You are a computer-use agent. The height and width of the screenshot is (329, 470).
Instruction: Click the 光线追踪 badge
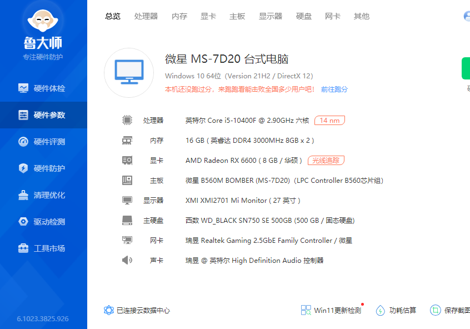[326, 161]
